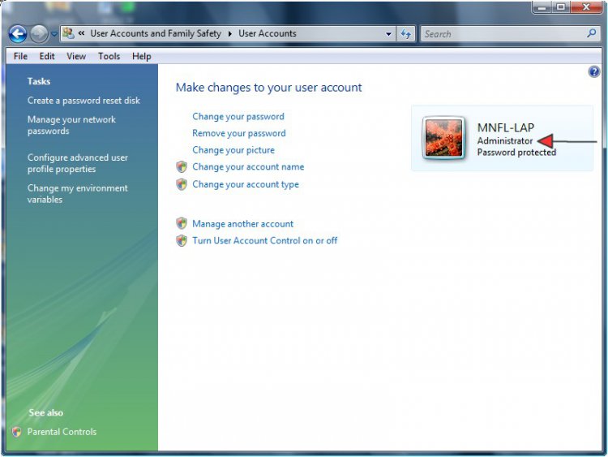The width and height of the screenshot is (608, 457).
Task: Click the MNFL-LAP account picture thumbnail
Action: 444,137
